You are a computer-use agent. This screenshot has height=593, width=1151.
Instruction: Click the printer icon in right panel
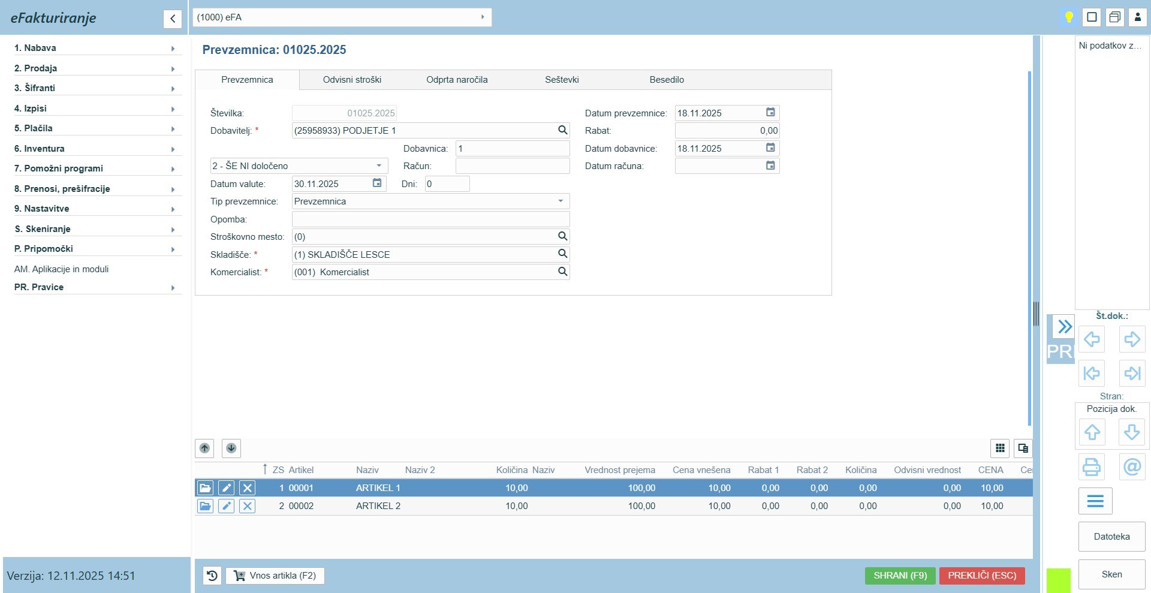click(x=1092, y=466)
